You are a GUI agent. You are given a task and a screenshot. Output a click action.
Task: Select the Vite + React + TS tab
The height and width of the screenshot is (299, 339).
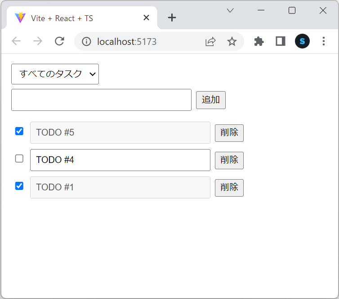[x=82, y=18]
